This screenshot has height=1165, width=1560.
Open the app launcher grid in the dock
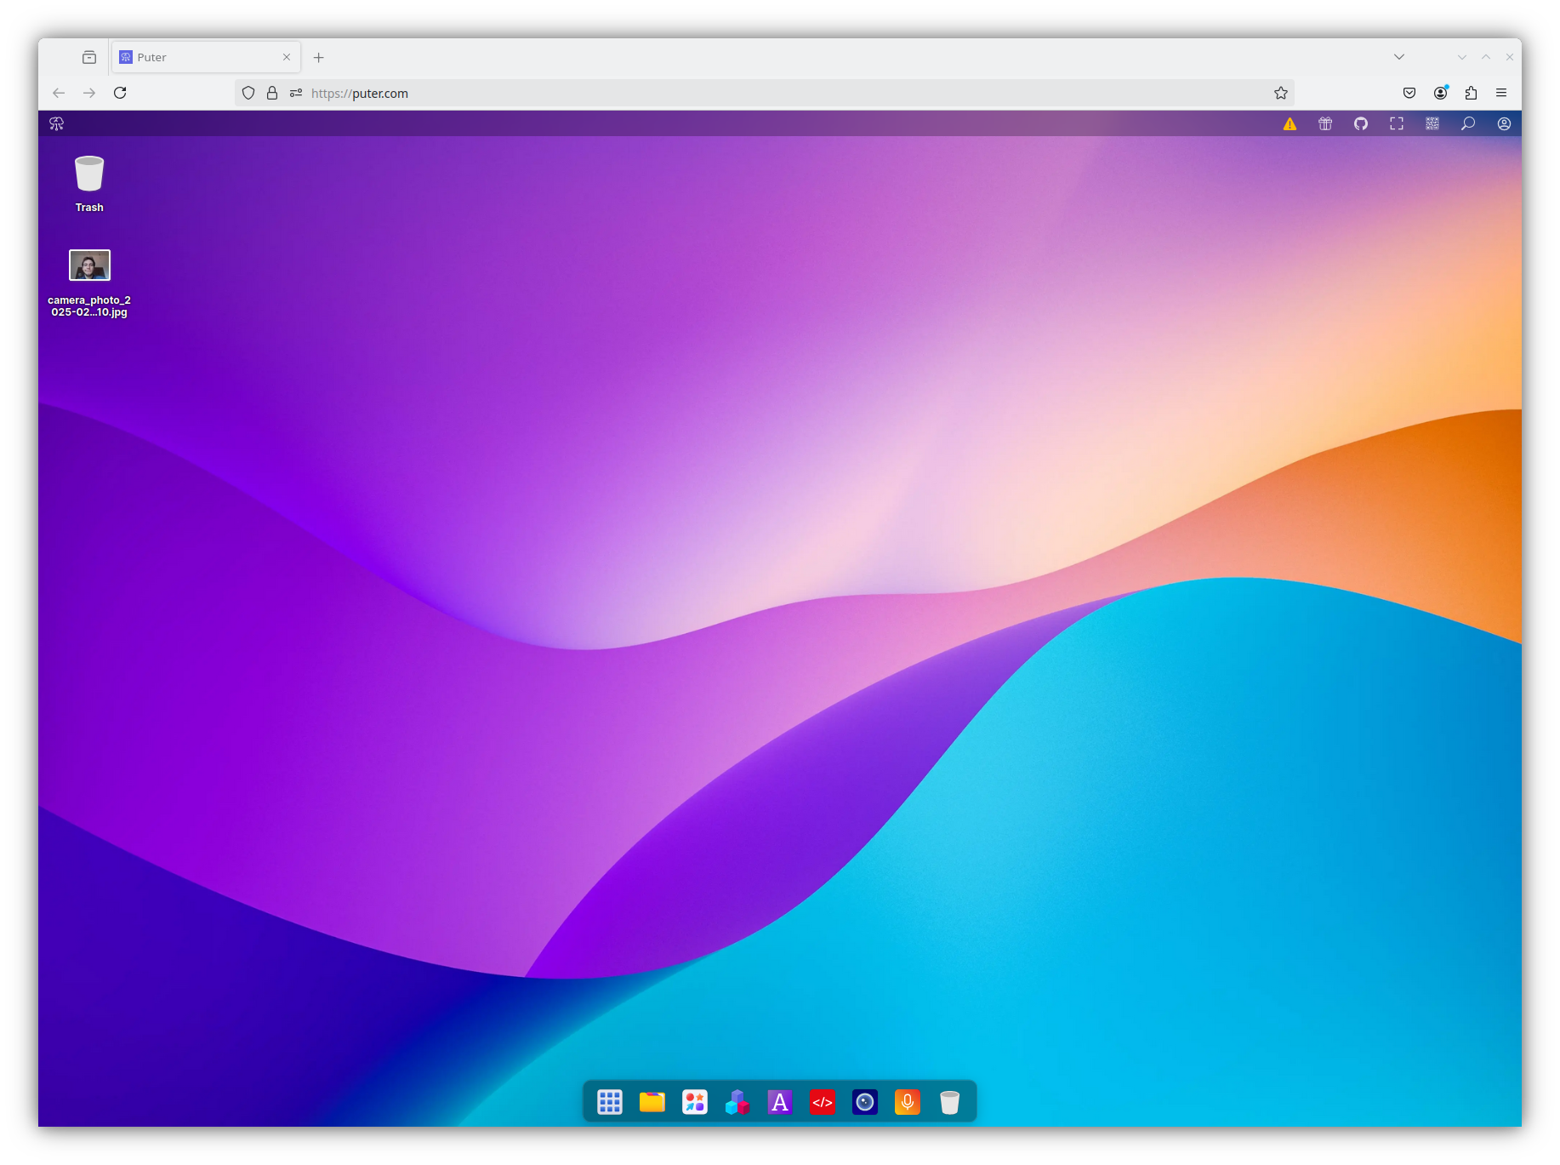(610, 1102)
